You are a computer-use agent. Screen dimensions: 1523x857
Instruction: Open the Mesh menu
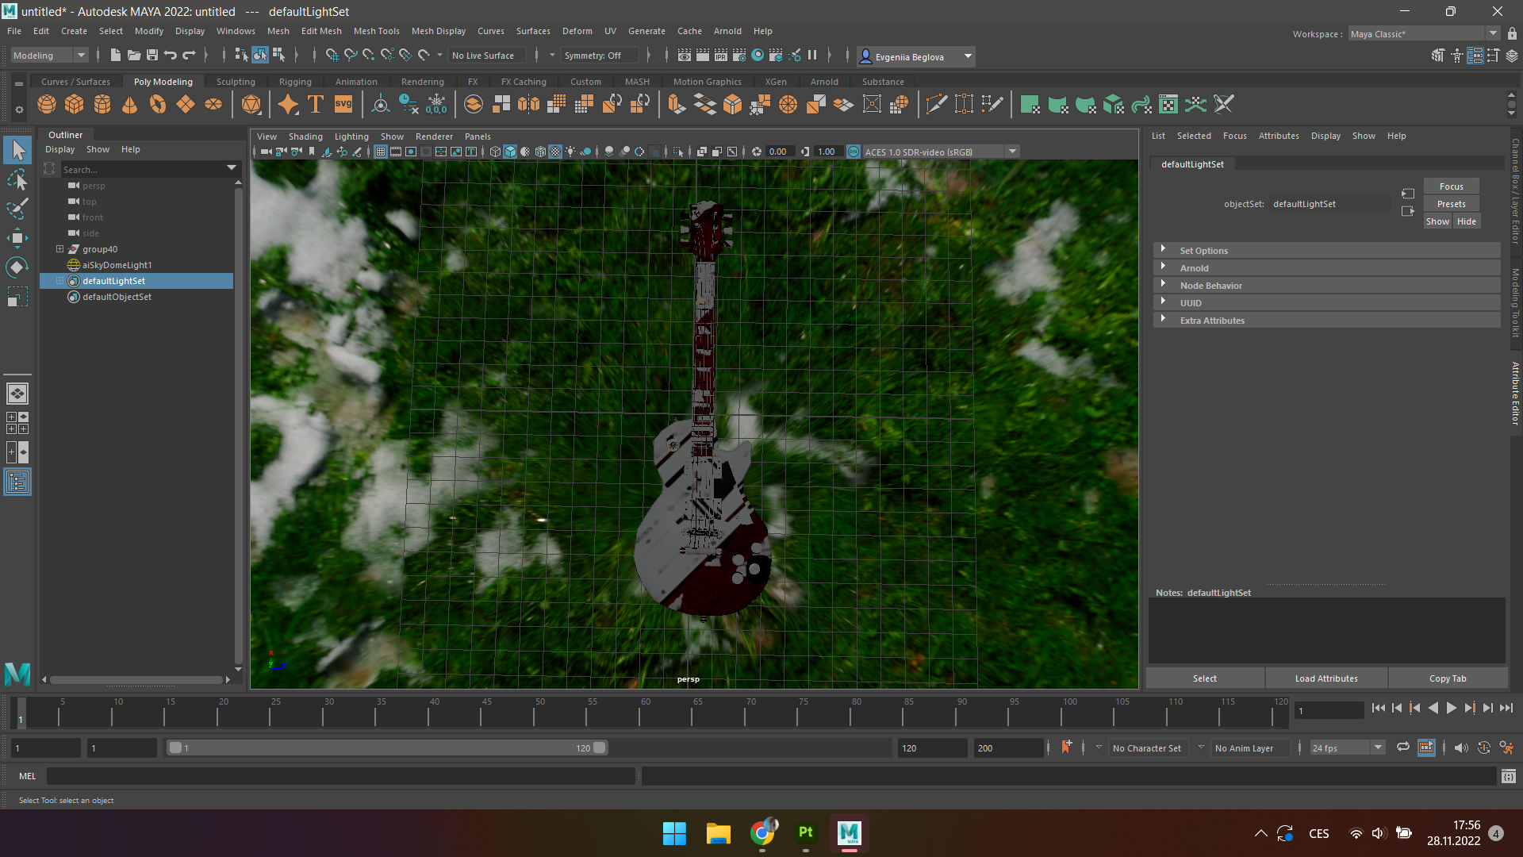click(278, 31)
